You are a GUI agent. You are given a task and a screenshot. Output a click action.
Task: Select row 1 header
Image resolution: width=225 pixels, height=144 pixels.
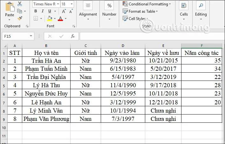[4, 53]
